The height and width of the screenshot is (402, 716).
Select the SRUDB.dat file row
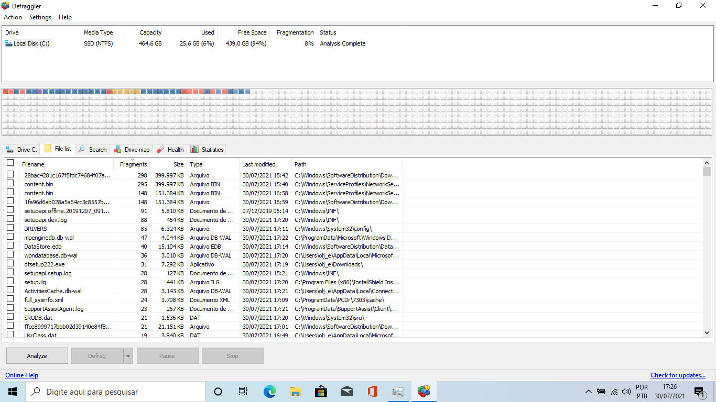[204, 318]
